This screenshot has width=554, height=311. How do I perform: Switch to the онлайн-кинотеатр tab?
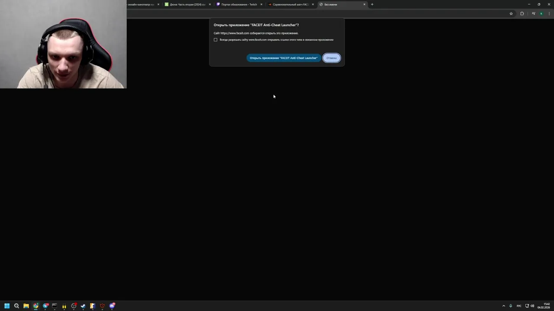[x=143, y=4]
